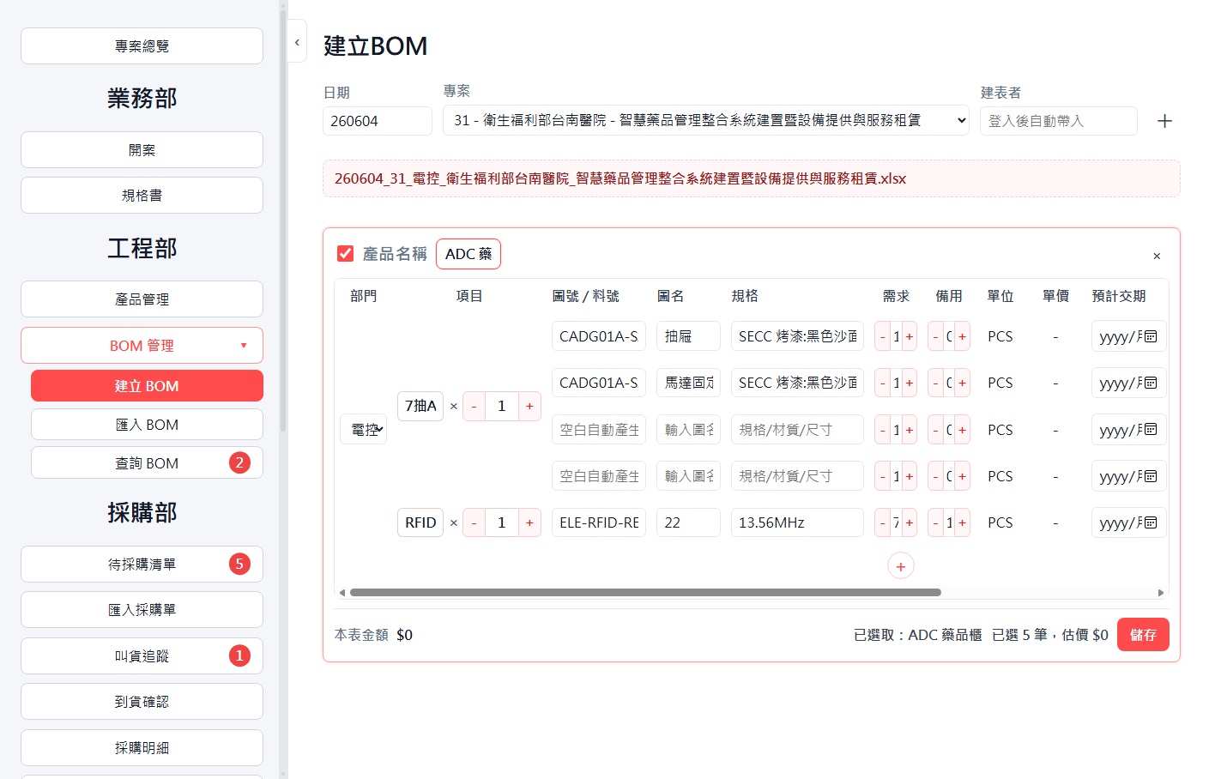Click the 馬達固定 drawing name field
Image resolution: width=1215 pixels, height=779 pixels.
pyautogui.click(x=688, y=383)
